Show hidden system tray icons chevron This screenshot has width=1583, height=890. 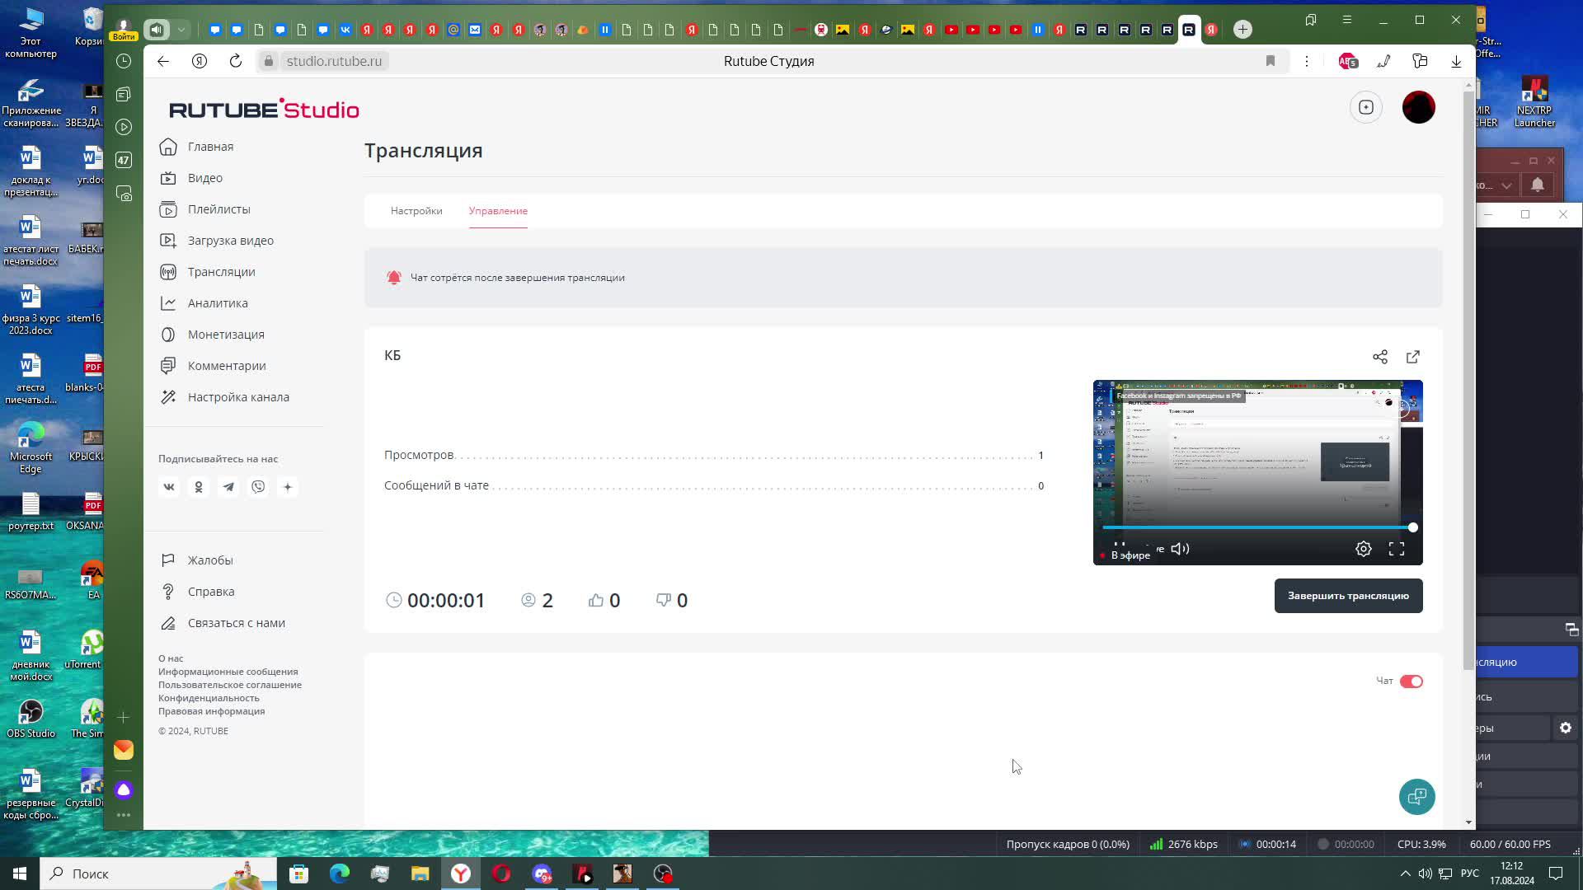click(x=1405, y=874)
